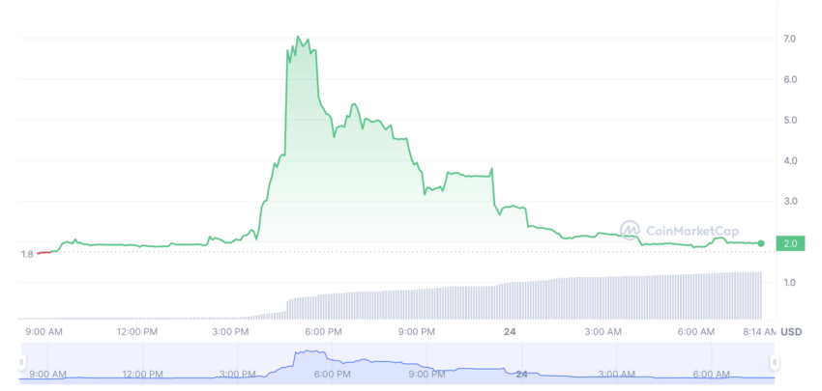Image resolution: width=822 pixels, height=391 pixels.
Task: Click the 7.0 y-axis label
Action: pyautogui.click(x=789, y=39)
